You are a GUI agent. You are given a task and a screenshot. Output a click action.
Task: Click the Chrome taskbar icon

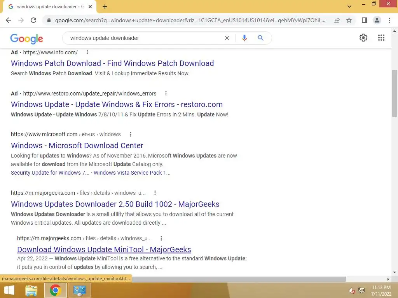tap(55, 290)
